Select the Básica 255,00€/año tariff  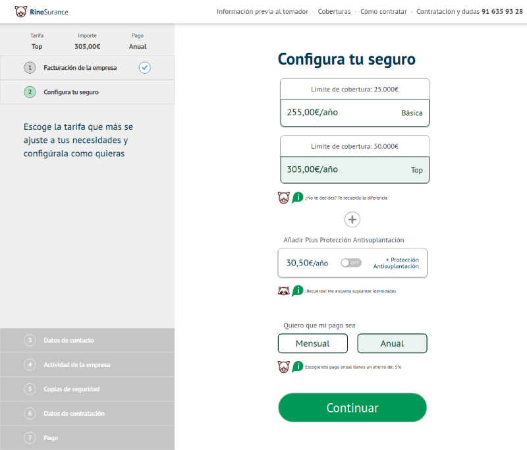354,113
